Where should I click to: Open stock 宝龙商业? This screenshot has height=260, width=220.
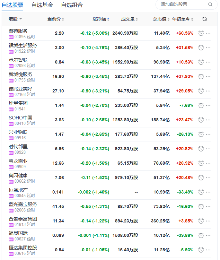(18, 161)
